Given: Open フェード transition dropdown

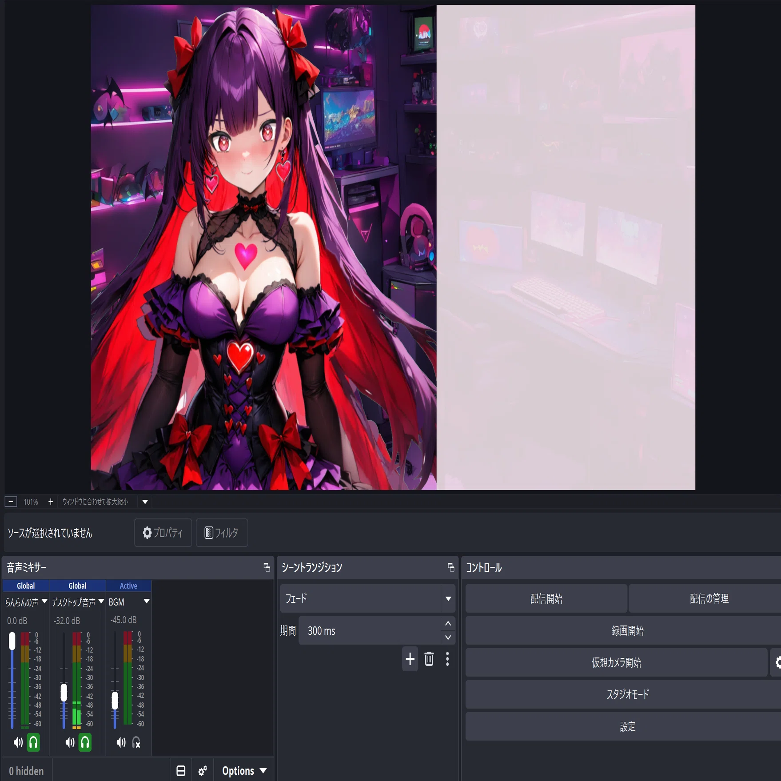Looking at the screenshot, I should [x=367, y=598].
